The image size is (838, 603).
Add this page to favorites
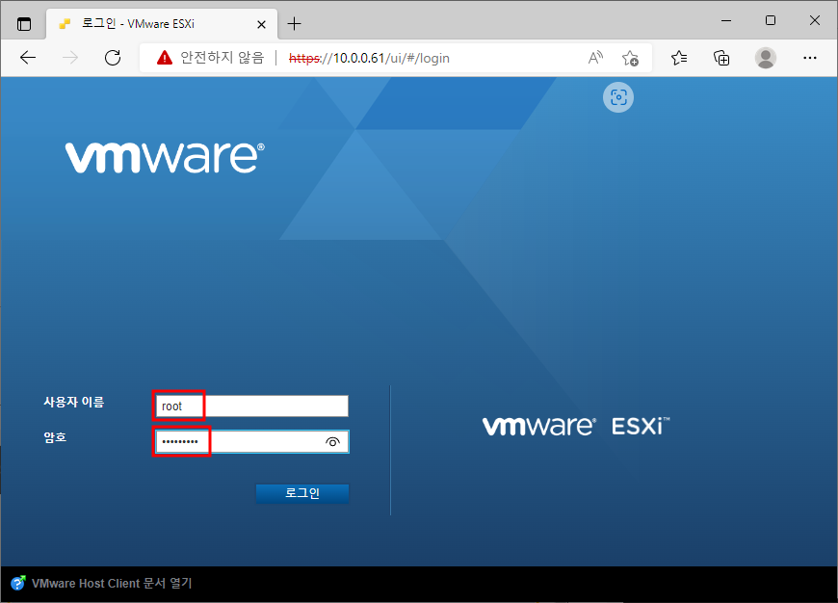pyautogui.click(x=630, y=58)
